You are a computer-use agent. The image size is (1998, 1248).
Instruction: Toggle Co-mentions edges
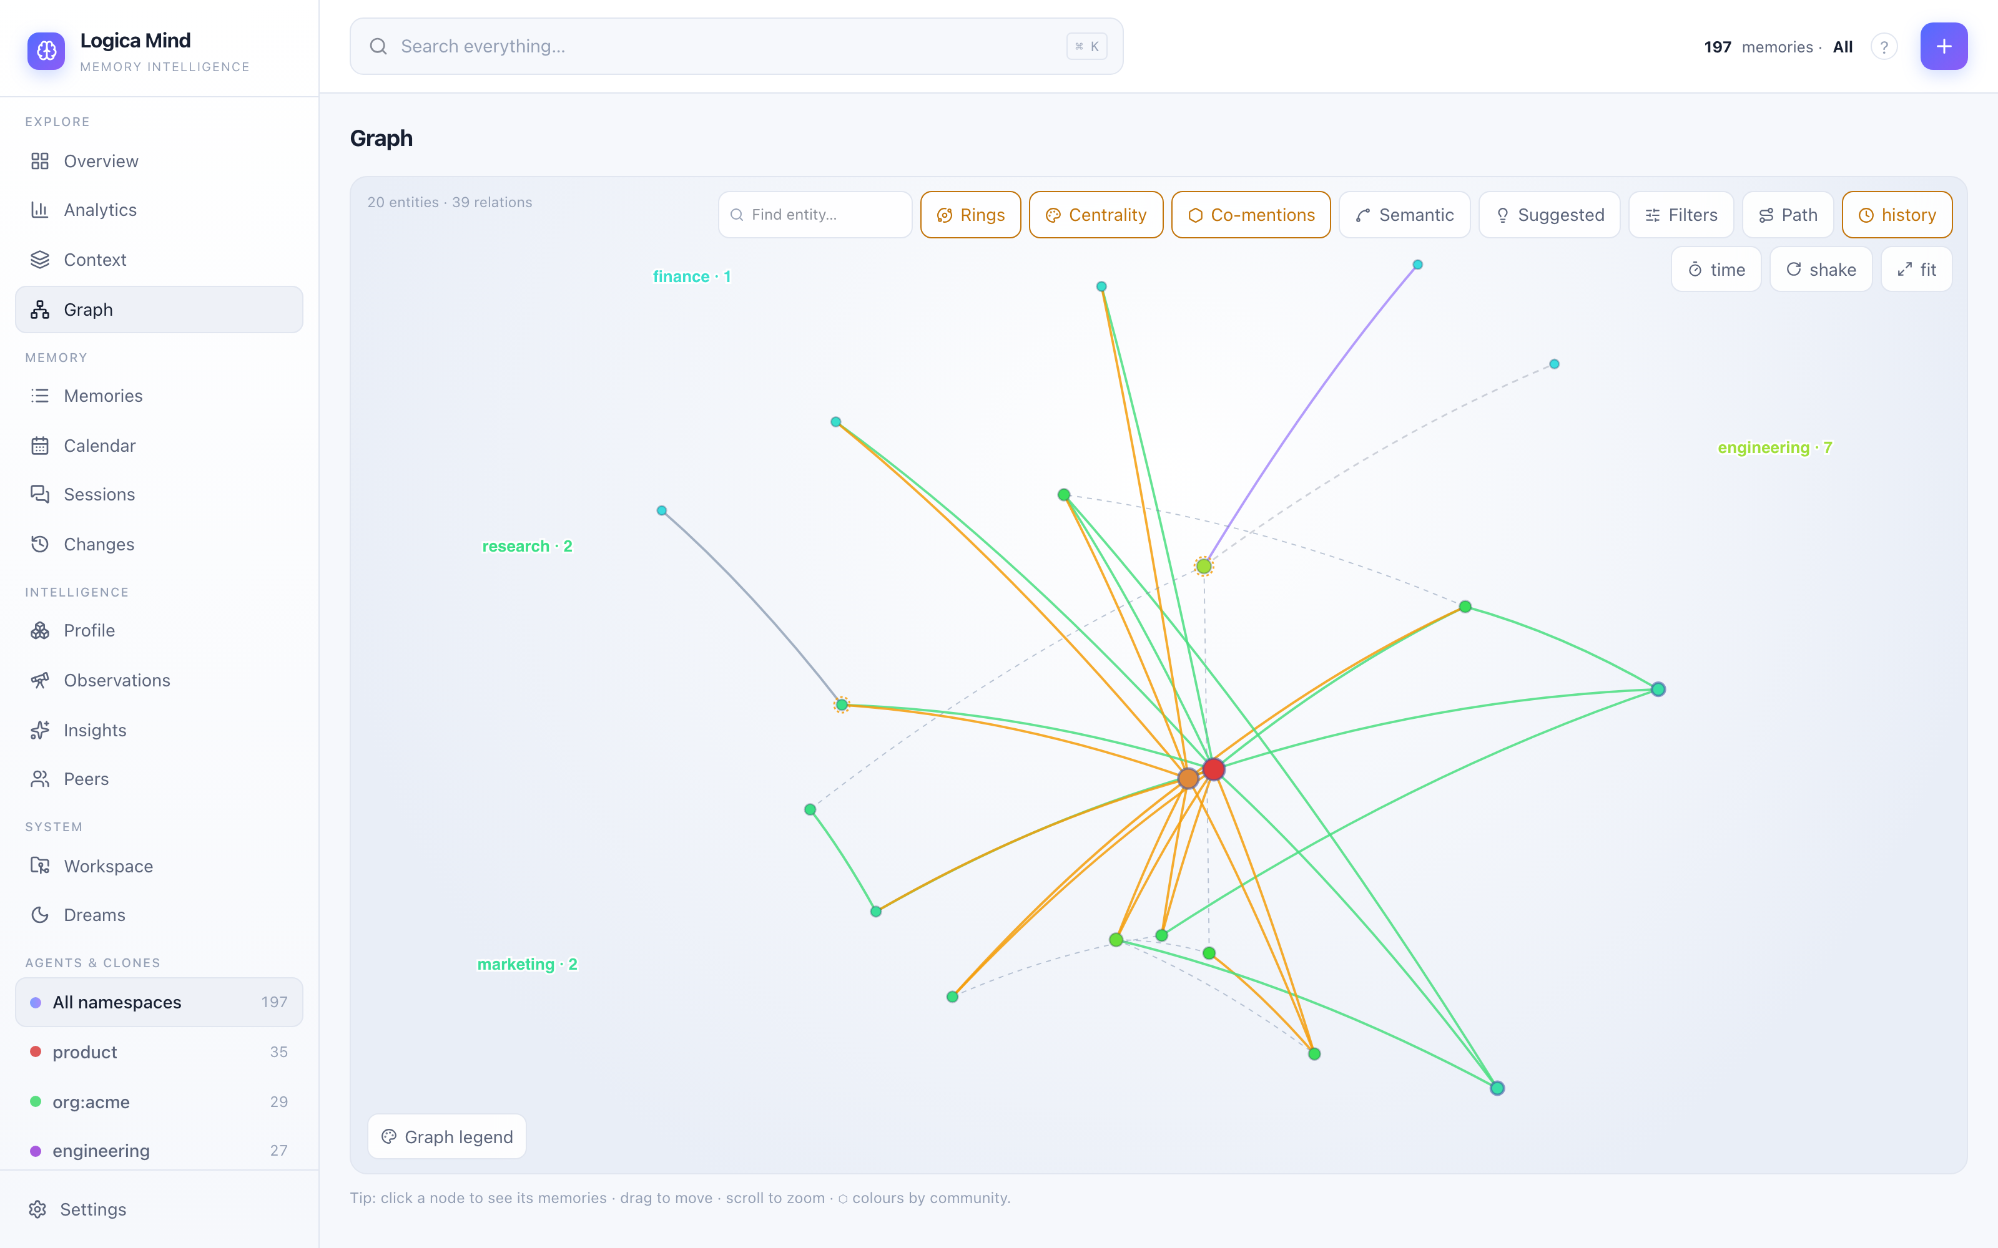[x=1251, y=215]
